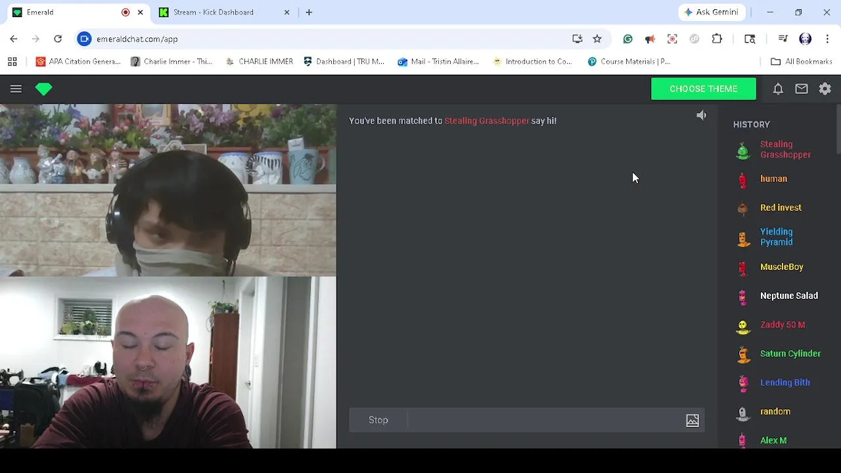Reload the Emerald chat page
841x473 pixels.
coord(58,39)
